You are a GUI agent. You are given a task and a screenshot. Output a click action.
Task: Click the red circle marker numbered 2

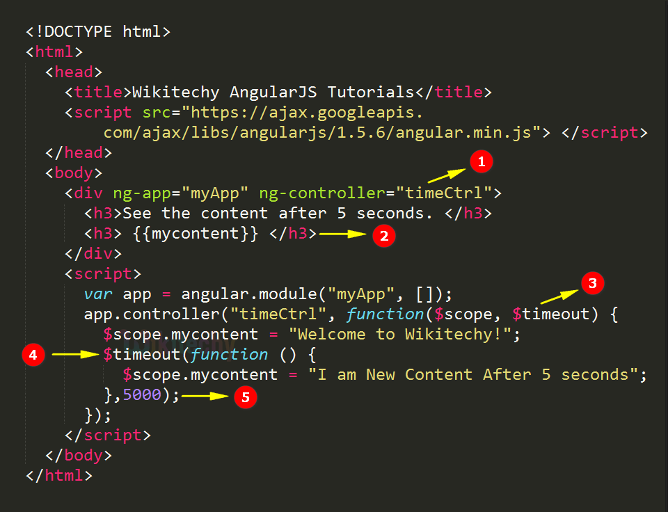[384, 236]
